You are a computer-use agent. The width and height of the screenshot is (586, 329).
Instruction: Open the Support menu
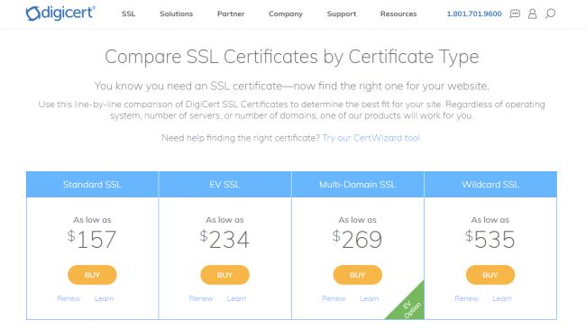coord(341,14)
